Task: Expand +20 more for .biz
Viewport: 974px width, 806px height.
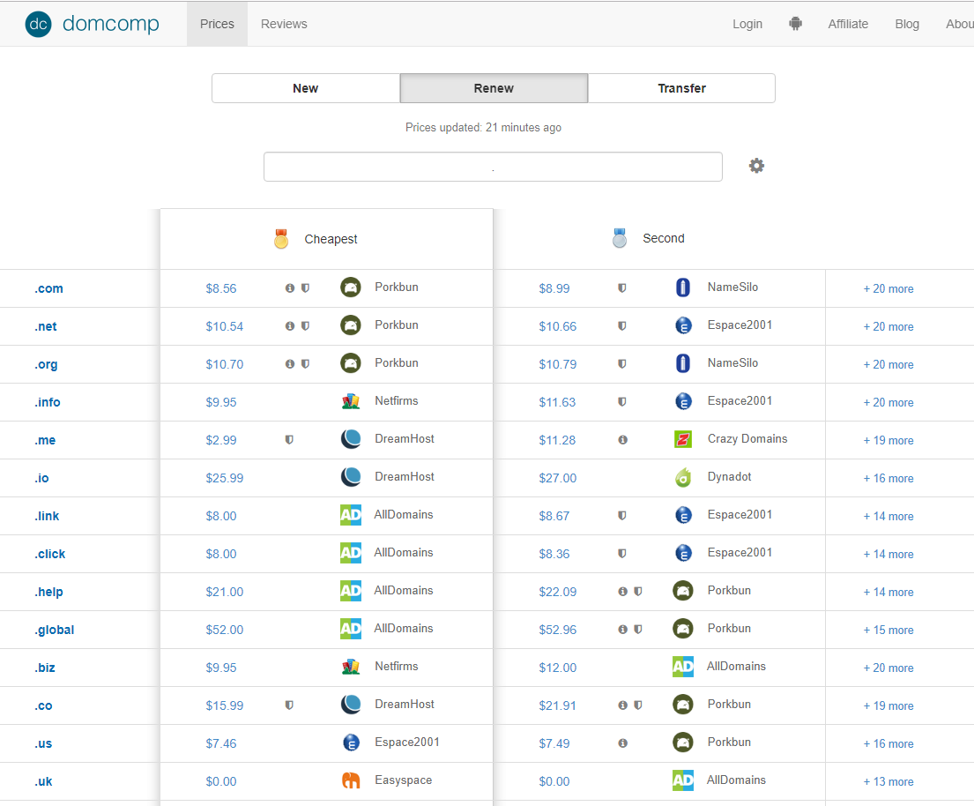Action: 888,668
